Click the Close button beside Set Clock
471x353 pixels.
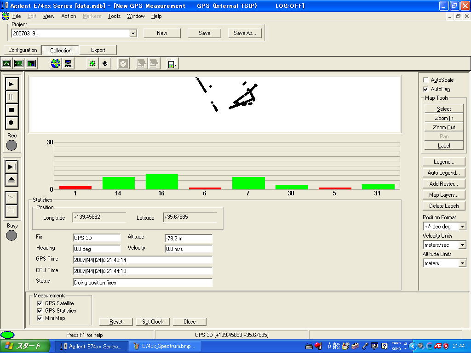pos(190,322)
